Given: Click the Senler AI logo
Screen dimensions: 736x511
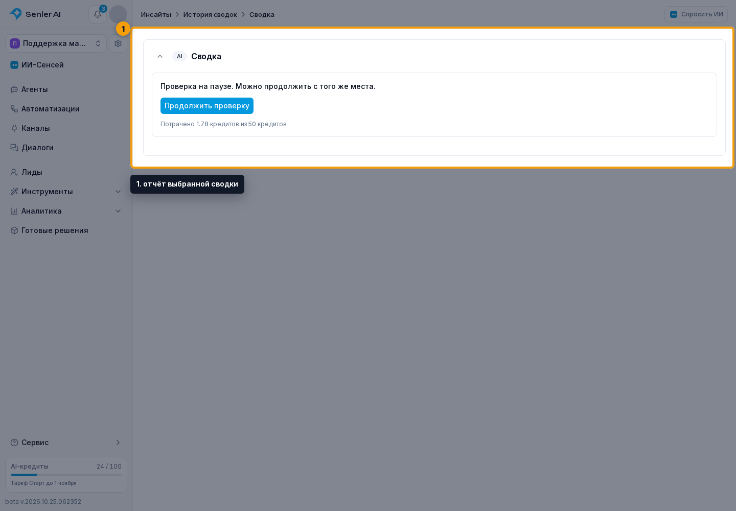Looking at the screenshot, I should pos(35,14).
